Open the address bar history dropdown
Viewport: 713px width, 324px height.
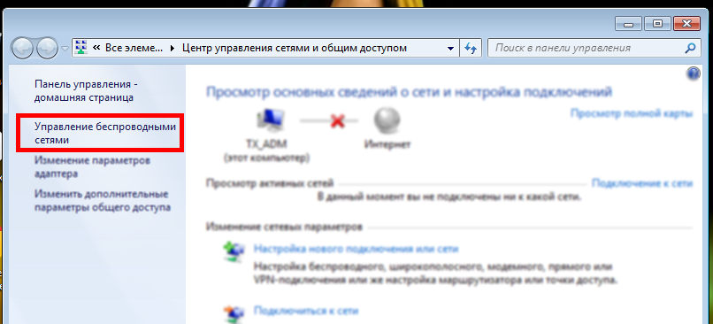[x=450, y=48]
